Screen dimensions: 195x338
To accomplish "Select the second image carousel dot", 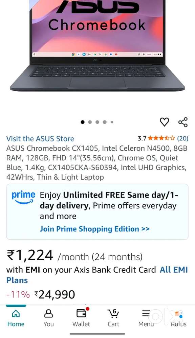I will (90, 122).
